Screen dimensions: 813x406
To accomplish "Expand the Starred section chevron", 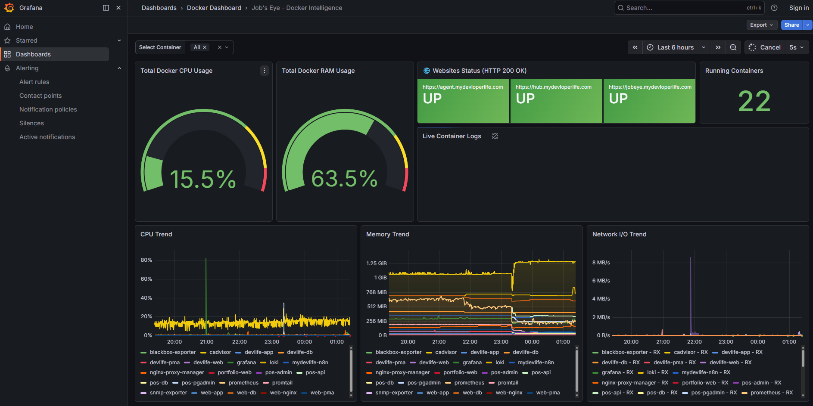I will [119, 40].
